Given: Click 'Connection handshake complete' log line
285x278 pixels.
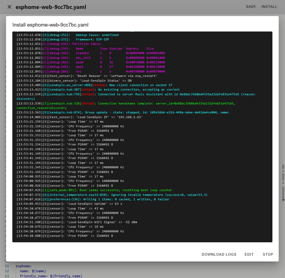Looking at the screenshot, I should [x=126, y=106].
